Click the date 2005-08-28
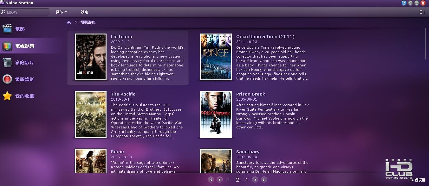Viewport: 429px width, 186px height. click(121, 157)
